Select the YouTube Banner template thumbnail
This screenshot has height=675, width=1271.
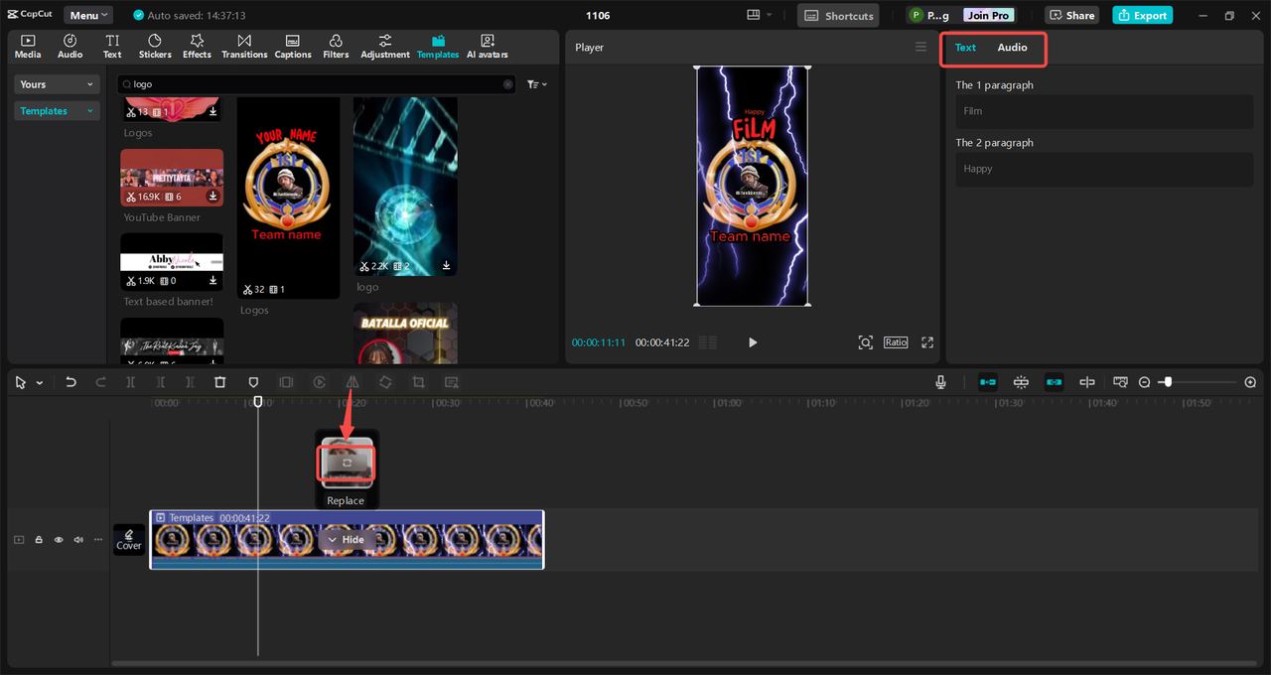172,178
